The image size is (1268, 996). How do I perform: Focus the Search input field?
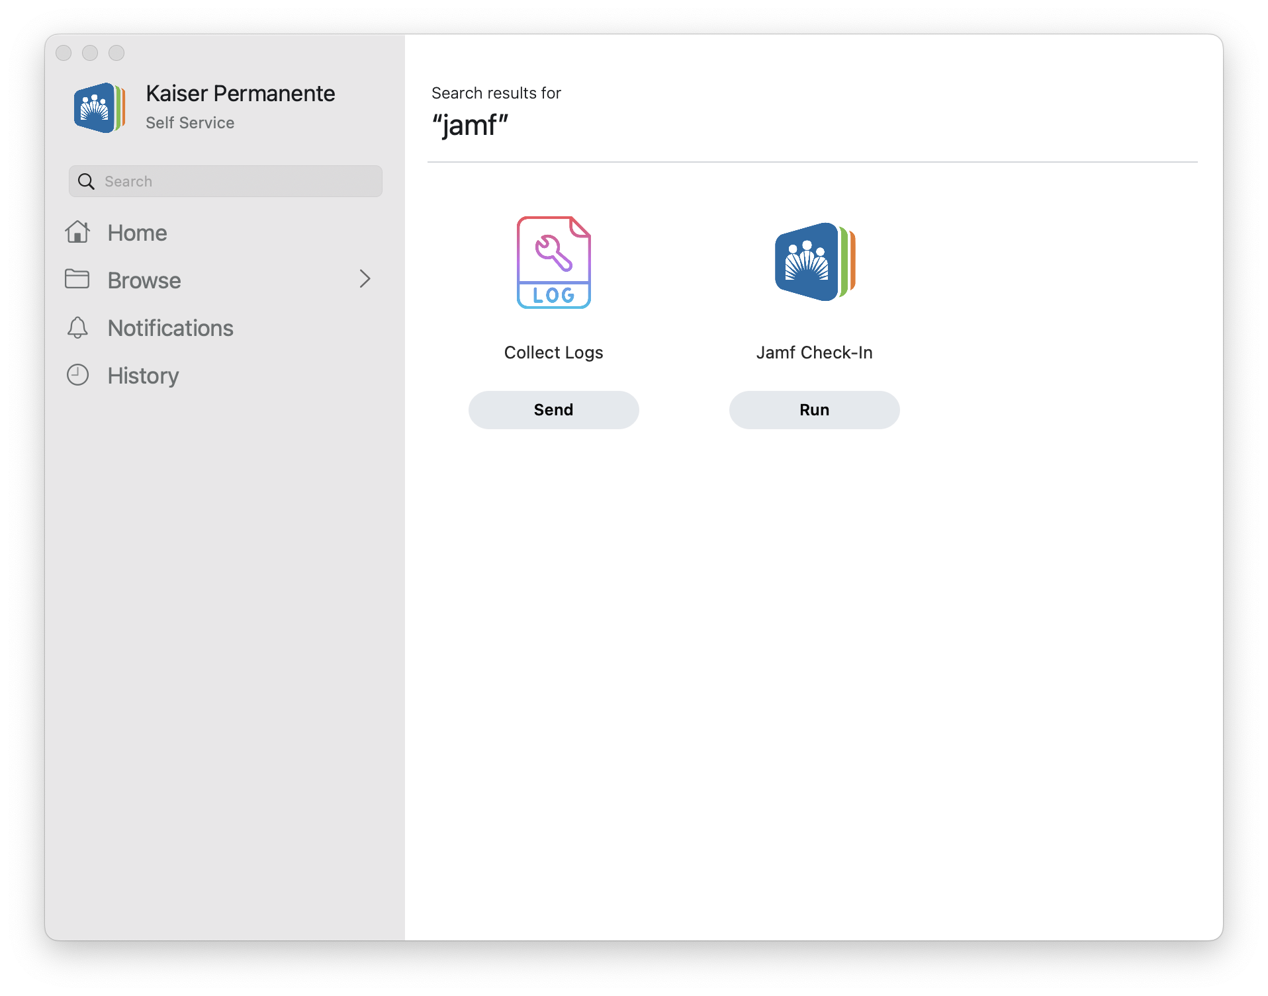[226, 181]
